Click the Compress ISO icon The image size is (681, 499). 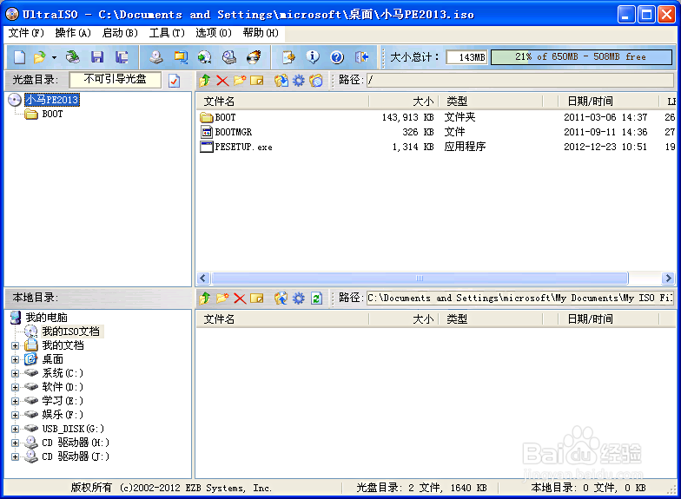click(181, 57)
